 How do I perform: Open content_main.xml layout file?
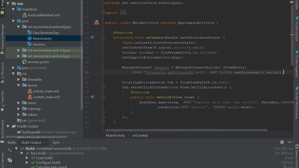point(46,97)
